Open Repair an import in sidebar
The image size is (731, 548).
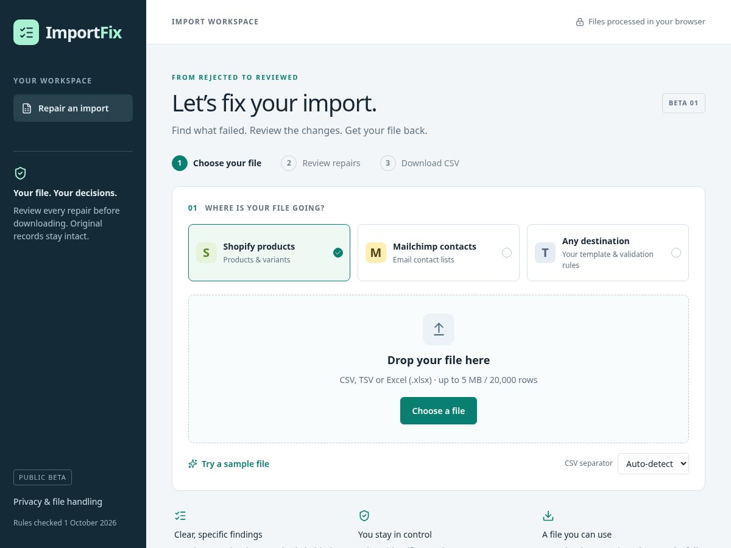73,108
